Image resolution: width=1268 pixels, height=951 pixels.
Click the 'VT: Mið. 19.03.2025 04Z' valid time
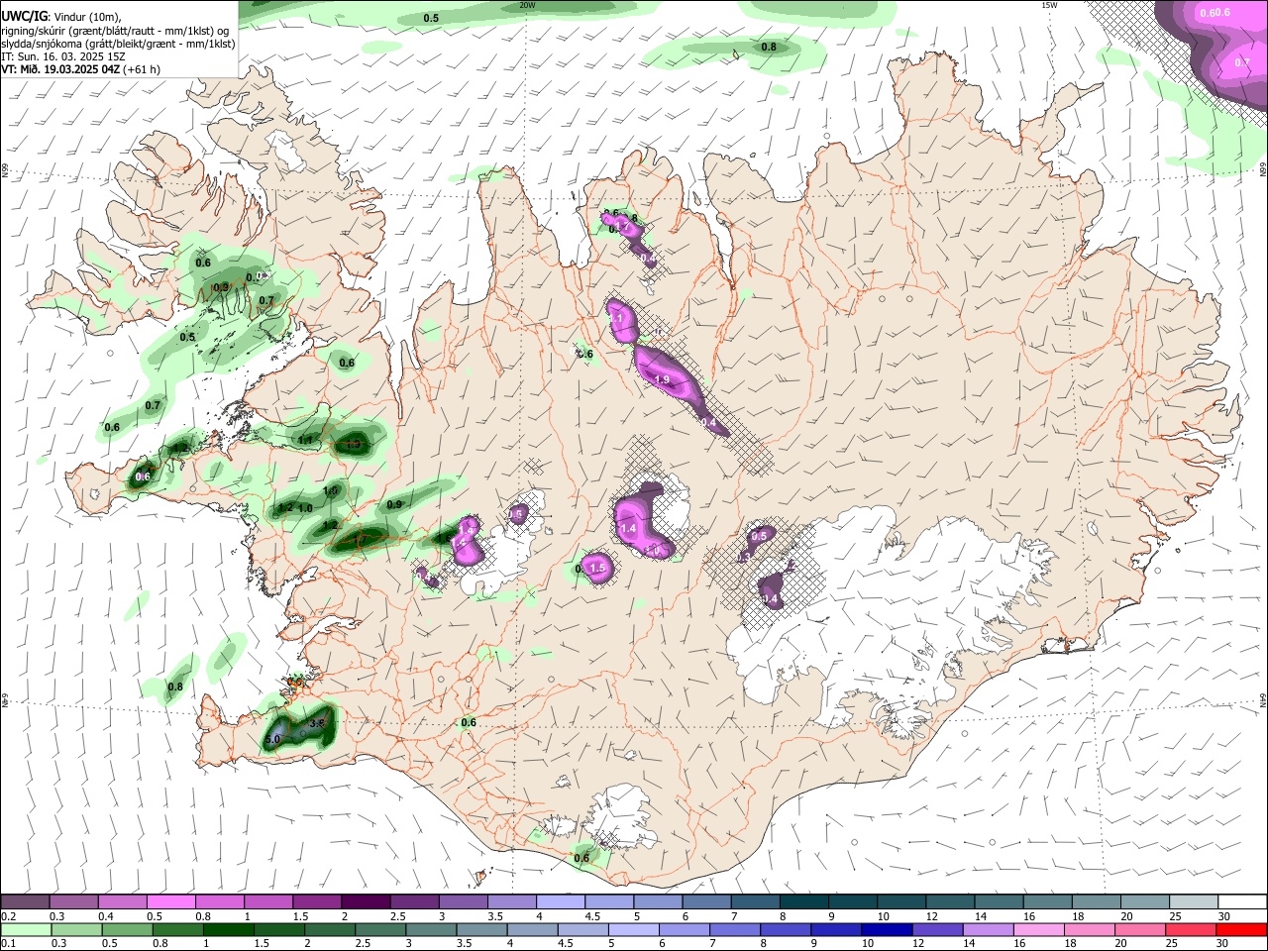coord(60,69)
